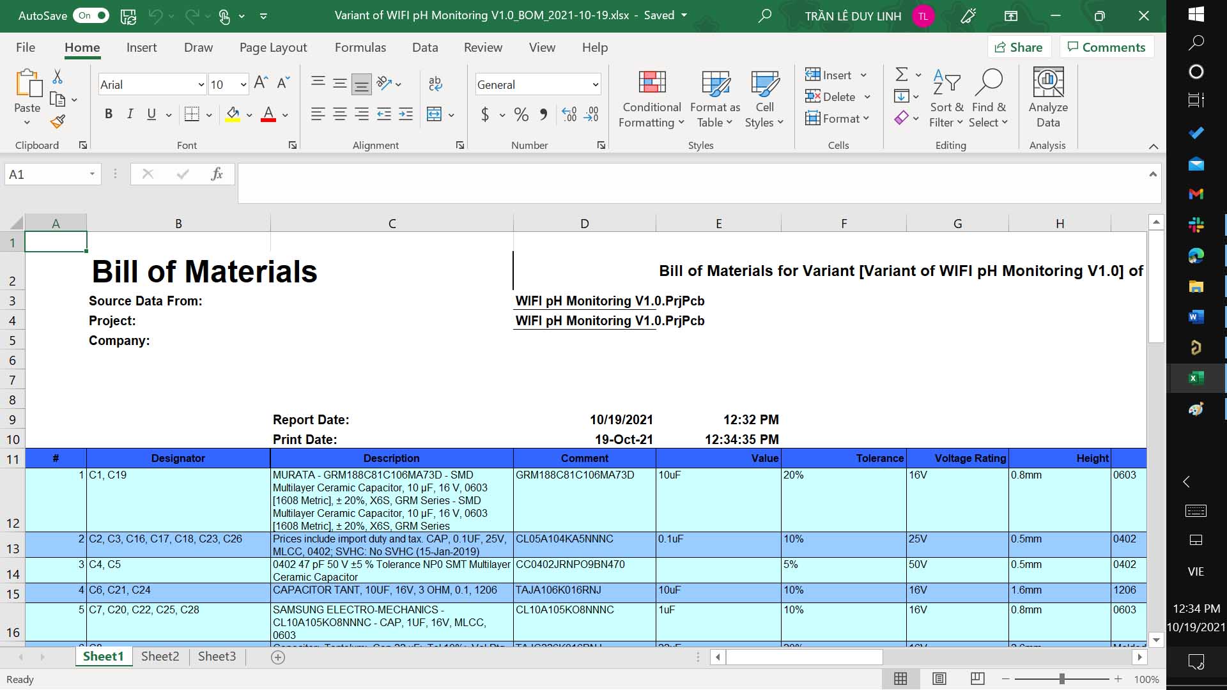The image size is (1227, 690).
Task: Click the Cut scissors icon
Action: 58,77
